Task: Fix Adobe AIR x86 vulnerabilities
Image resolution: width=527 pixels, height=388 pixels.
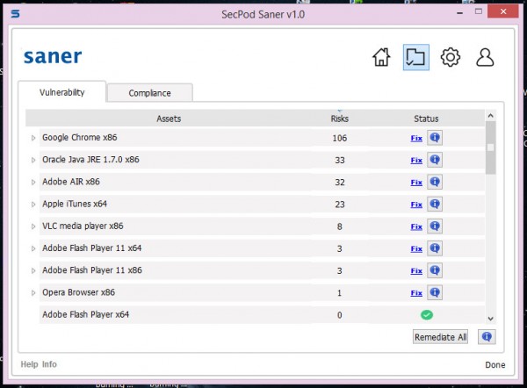Action: pos(416,183)
